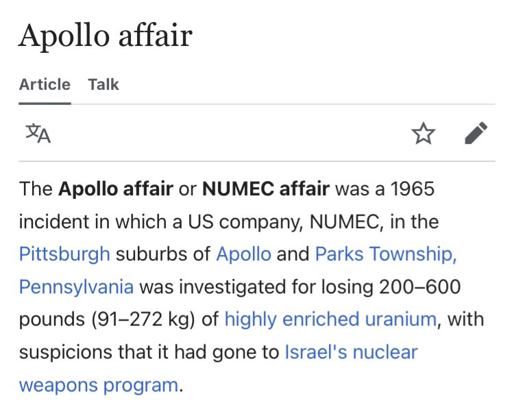Visit the highly enriched uranium link
This screenshot has height=414, width=514.
330,319
